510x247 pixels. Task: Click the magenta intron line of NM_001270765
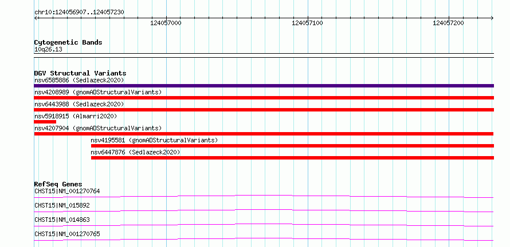(264, 238)
